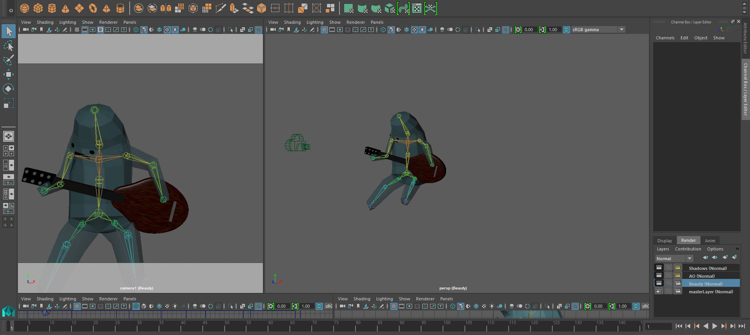The image size is (750, 335).
Task: Open Channels menu in Channel Box
Action: tap(665, 38)
